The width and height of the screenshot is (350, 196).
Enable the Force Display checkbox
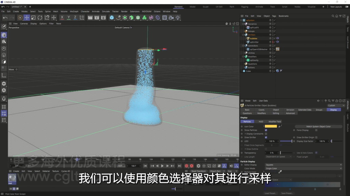(x=316, y=130)
